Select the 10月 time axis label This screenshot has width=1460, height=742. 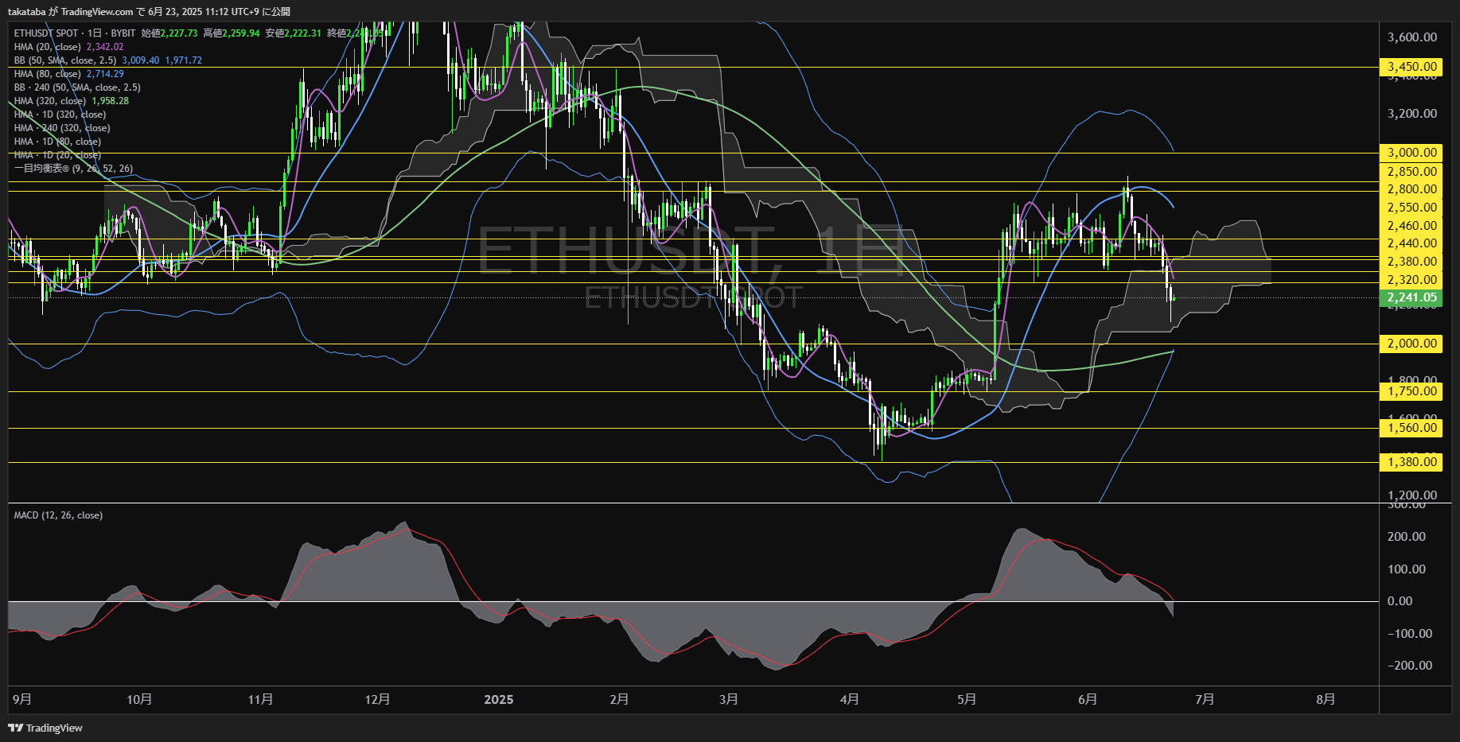[x=139, y=699]
